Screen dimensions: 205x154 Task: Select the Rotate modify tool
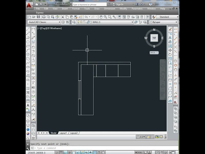coord(170,55)
